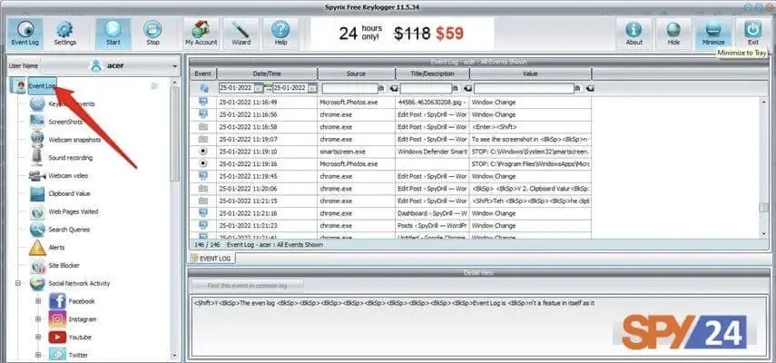Viewport: 776px width, 363px height.
Task: Exit the program via the power icon
Action: click(x=752, y=34)
